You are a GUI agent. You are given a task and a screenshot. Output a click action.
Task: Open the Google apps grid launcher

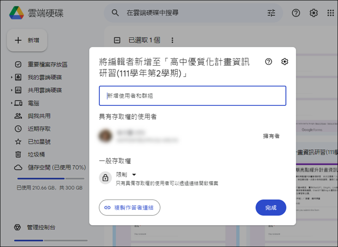[330, 13]
